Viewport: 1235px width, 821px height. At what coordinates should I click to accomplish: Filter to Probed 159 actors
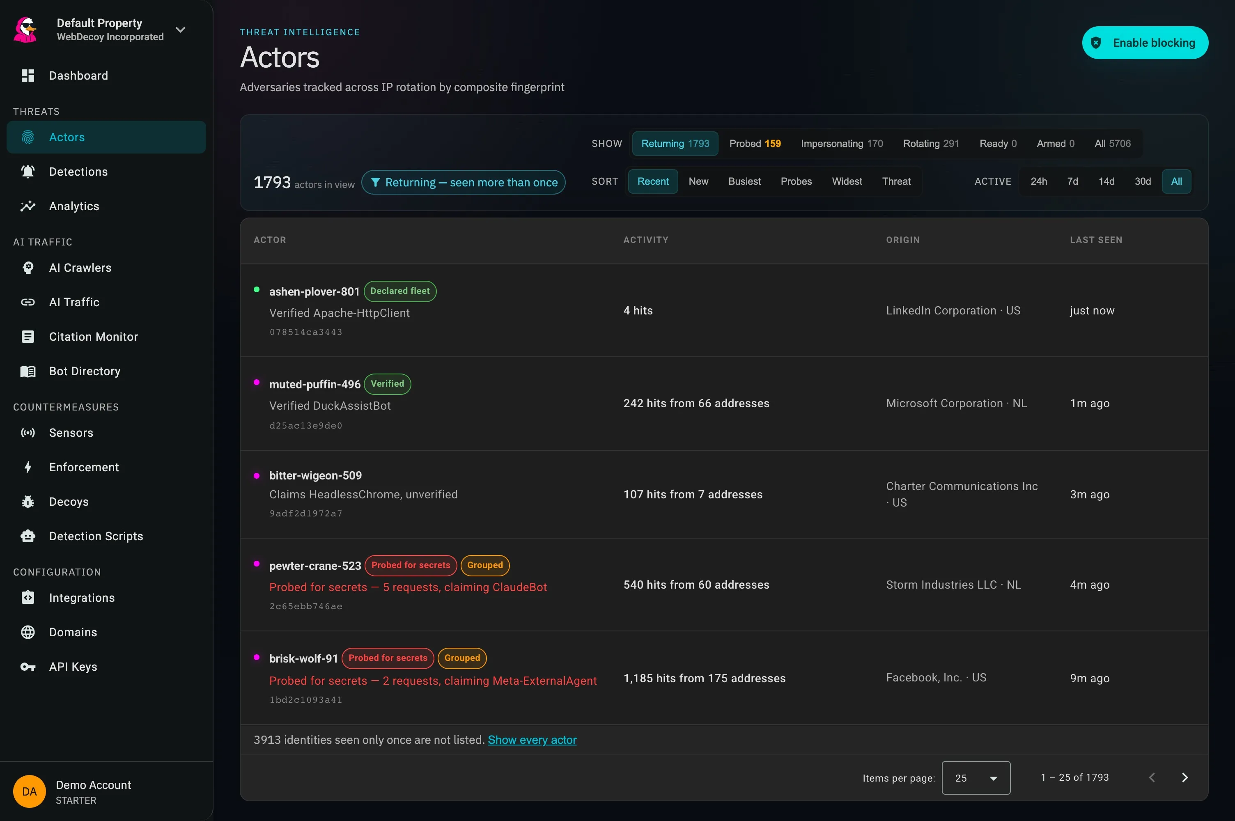(x=755, y=143)
